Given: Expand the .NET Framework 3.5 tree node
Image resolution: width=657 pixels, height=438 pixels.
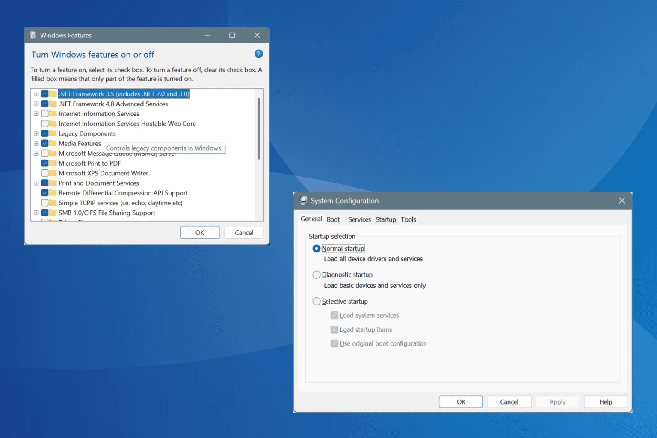Looking at the screenshot, I should (x=36, y=94).
